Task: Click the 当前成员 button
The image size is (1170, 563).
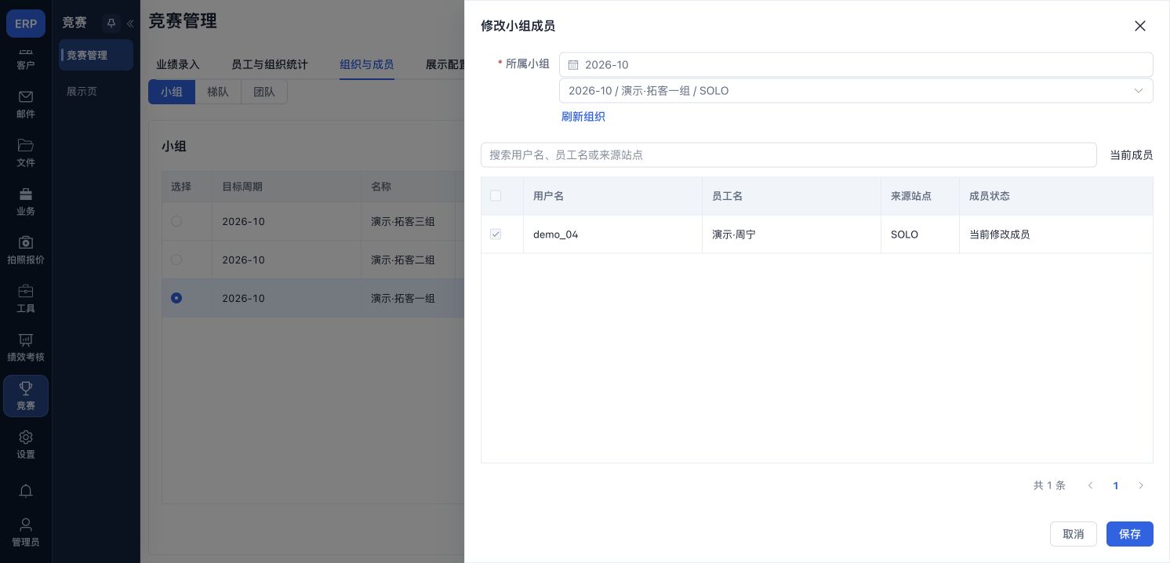Action: coord(1131,155)
